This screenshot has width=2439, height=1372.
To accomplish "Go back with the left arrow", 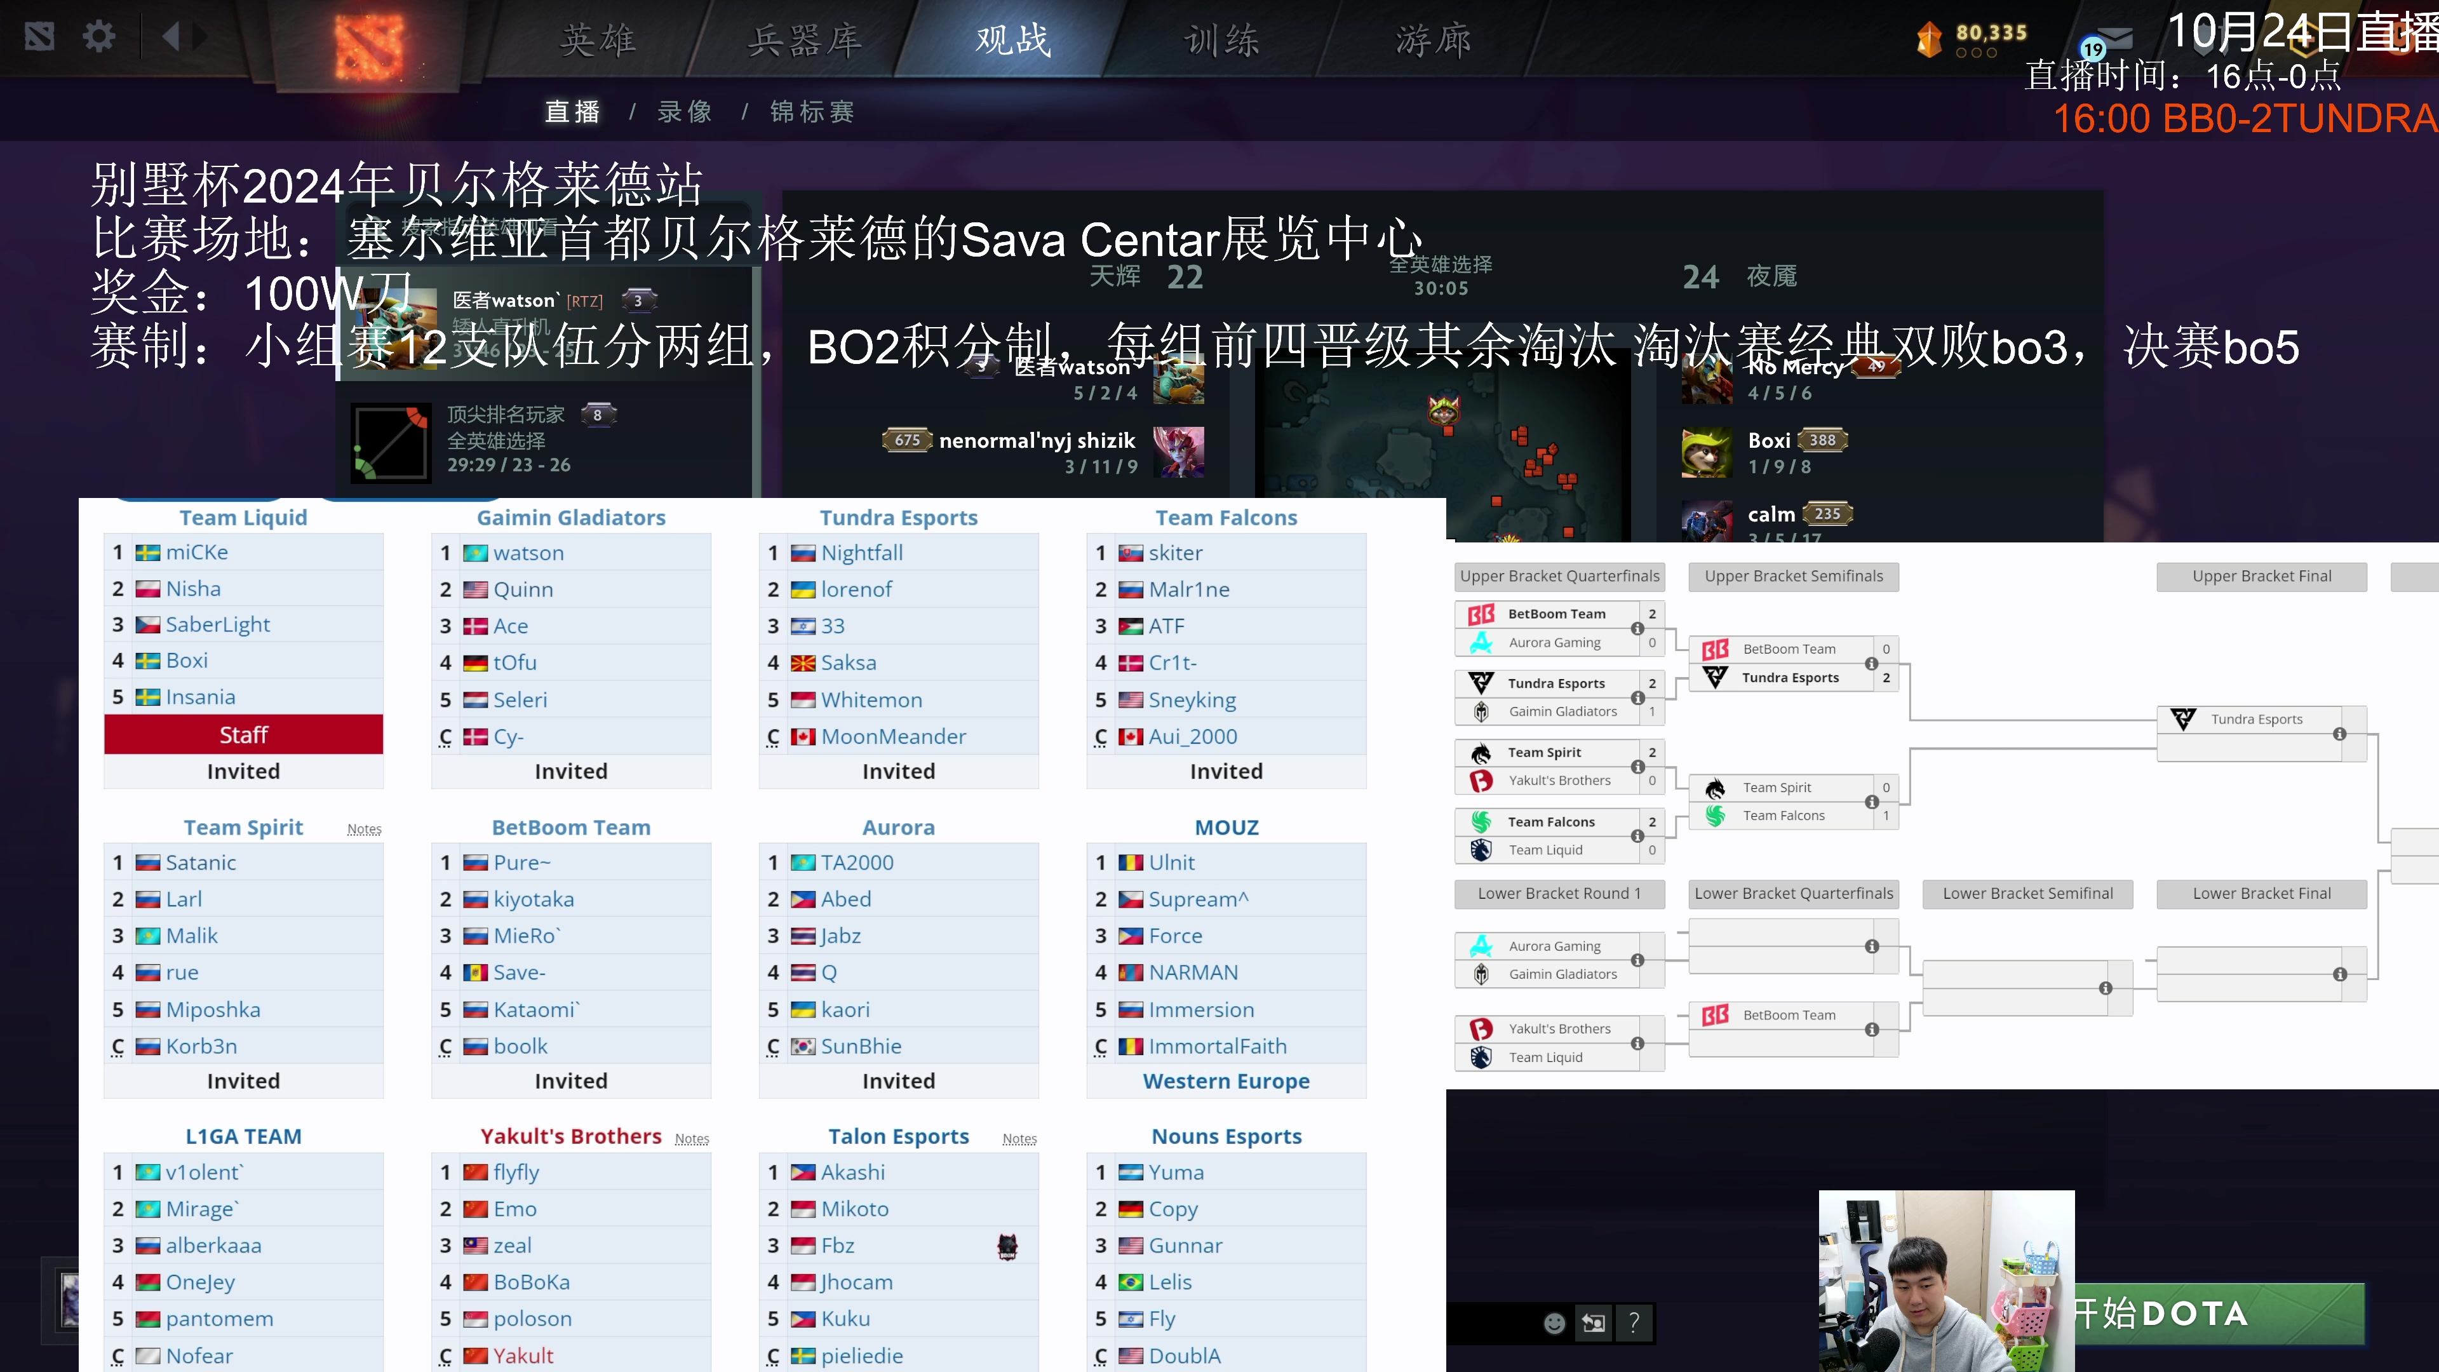I will 171,37.
